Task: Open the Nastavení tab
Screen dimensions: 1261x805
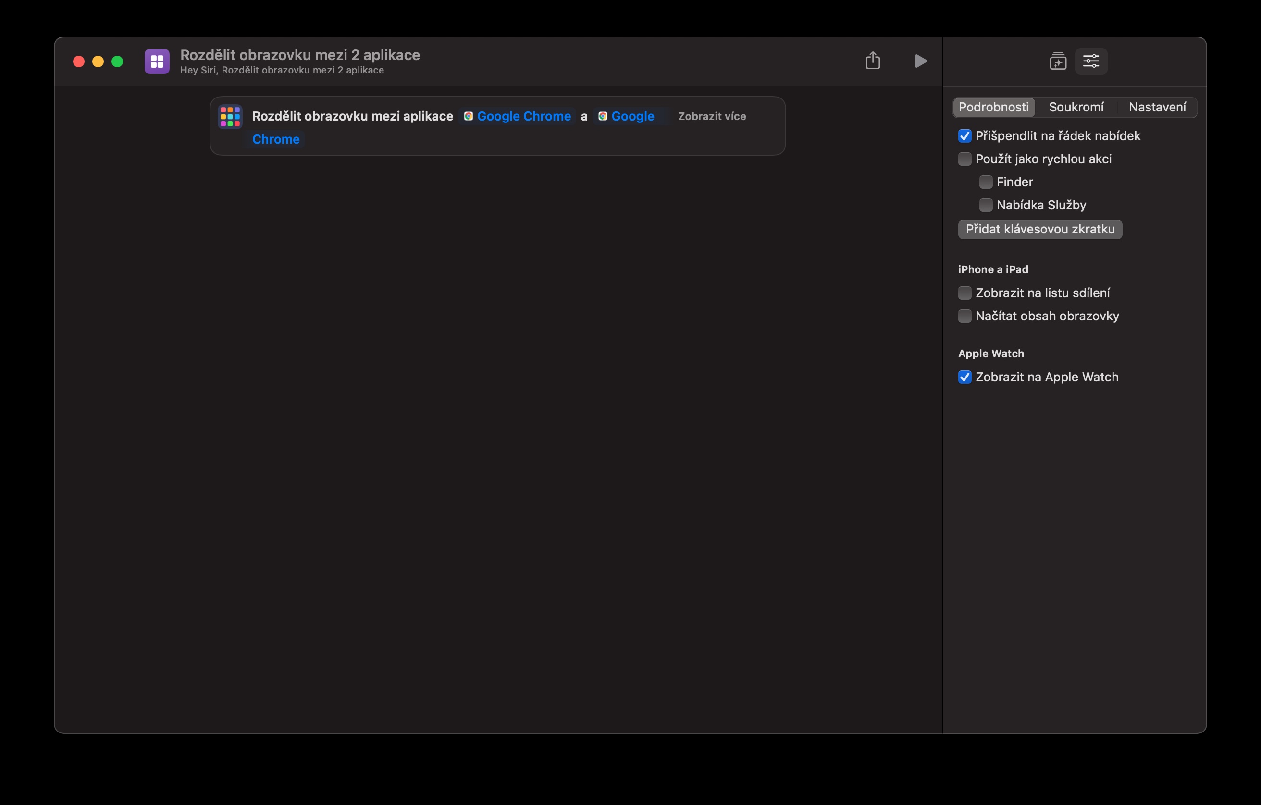Action: tap(1157, 107)
